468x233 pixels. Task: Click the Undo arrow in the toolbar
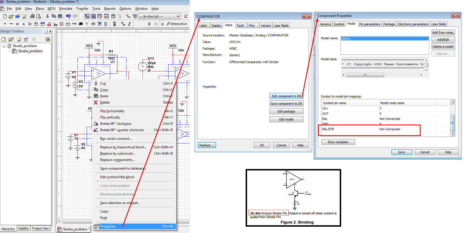click(x=68, y=16)
